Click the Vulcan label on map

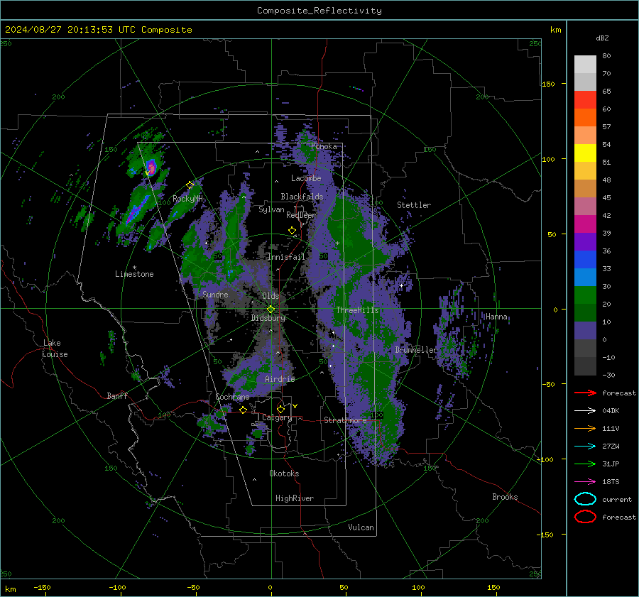(x=361, y=527)
